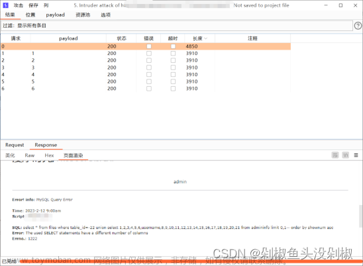This screenshot has height=266, width=363.
Task: Sort by the 错误 column header
Action: pyautogui.click(x=148, y=38)
